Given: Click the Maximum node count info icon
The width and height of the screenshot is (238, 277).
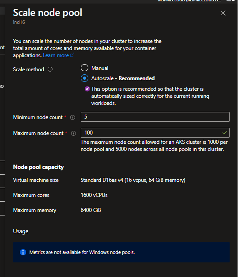Looking at the screenshot, I should click(x=73, y=133).
